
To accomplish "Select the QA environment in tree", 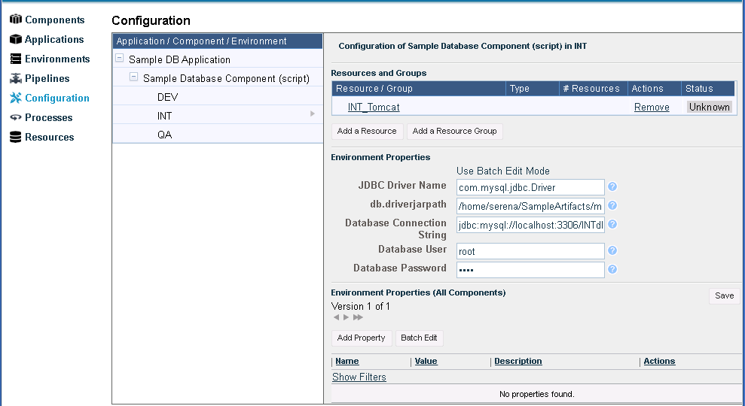I will point(164,135).
